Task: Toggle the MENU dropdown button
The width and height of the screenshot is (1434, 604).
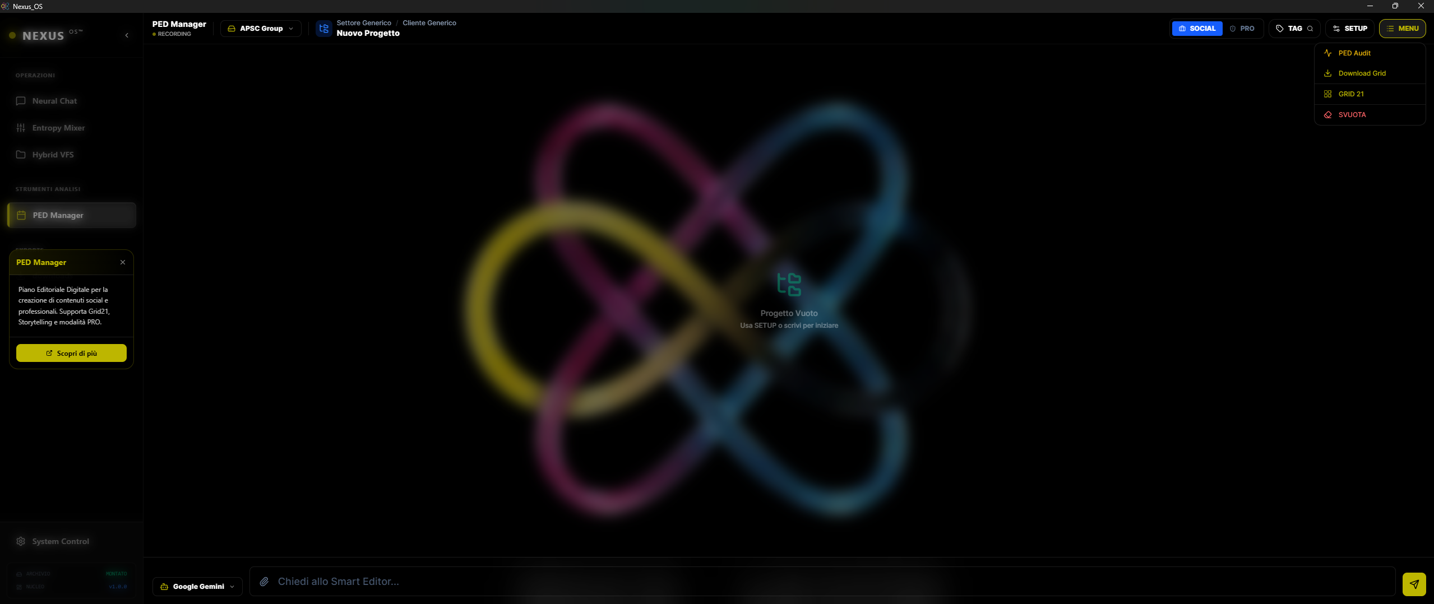Action: 1402,29
